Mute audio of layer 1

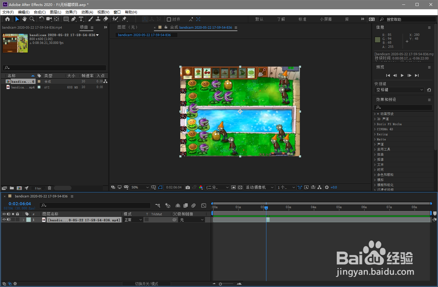(9, 220)
